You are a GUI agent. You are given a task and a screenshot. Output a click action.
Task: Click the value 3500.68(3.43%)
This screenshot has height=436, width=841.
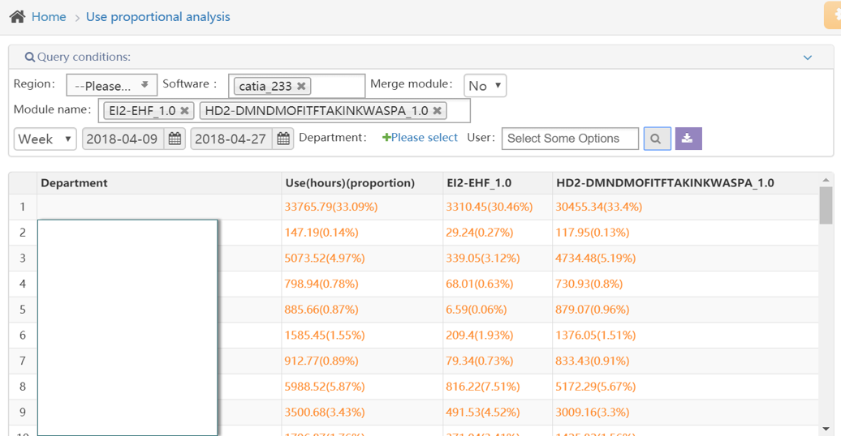point(325,412)
